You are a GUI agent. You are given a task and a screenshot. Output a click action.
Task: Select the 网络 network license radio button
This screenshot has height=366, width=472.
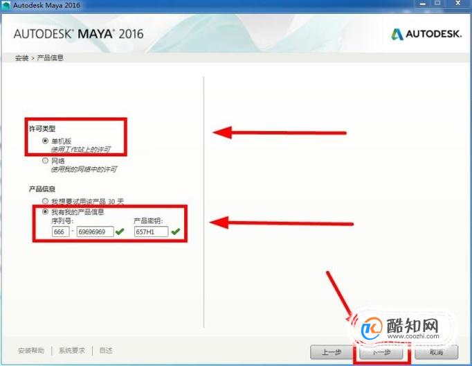(45, 161)
